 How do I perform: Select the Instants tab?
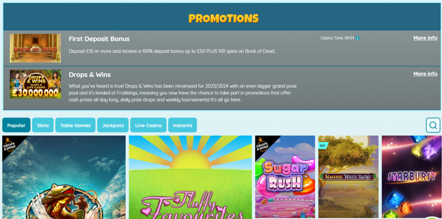coord(183,125)
